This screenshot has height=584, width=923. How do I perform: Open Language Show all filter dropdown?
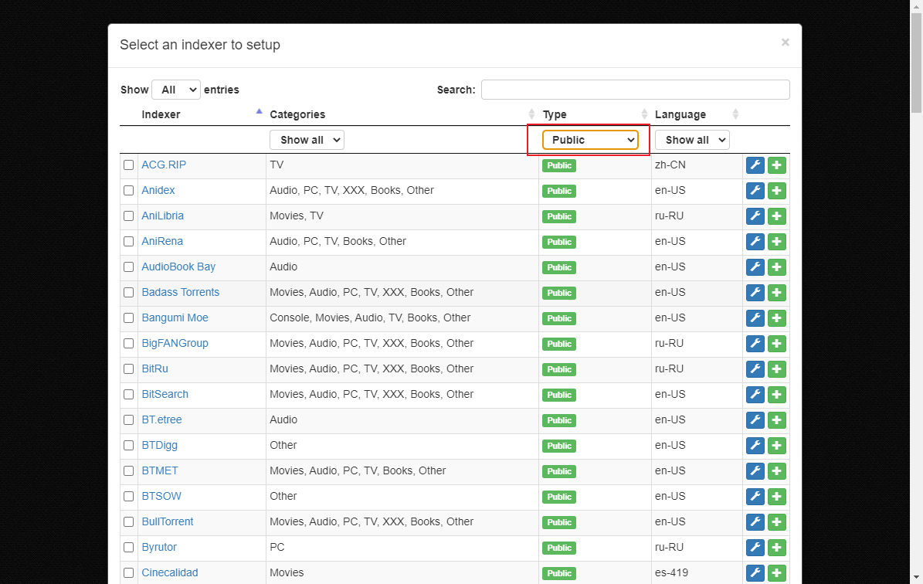coord(692,140)
